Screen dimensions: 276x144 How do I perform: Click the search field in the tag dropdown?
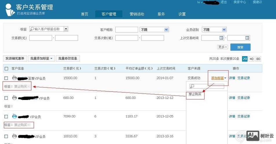point(207,86)
